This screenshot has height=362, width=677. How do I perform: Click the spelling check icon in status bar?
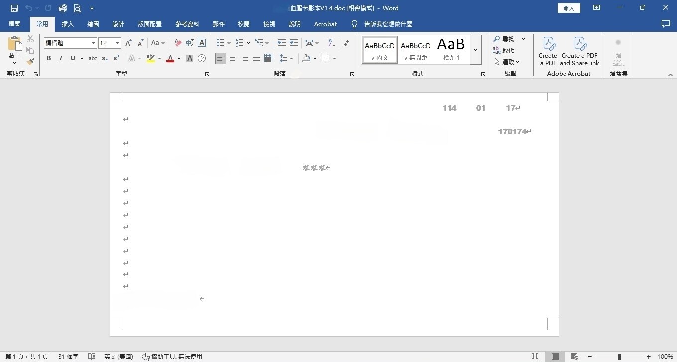[92, 357]
